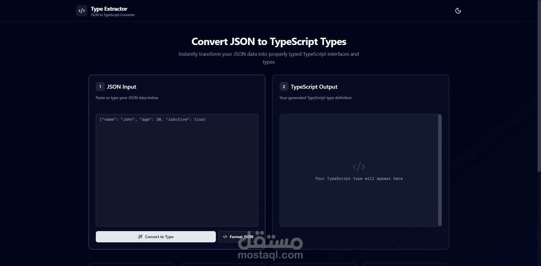Click the wand icon on Convert to Type
The image size is (541, 266).
coord(140,237)
